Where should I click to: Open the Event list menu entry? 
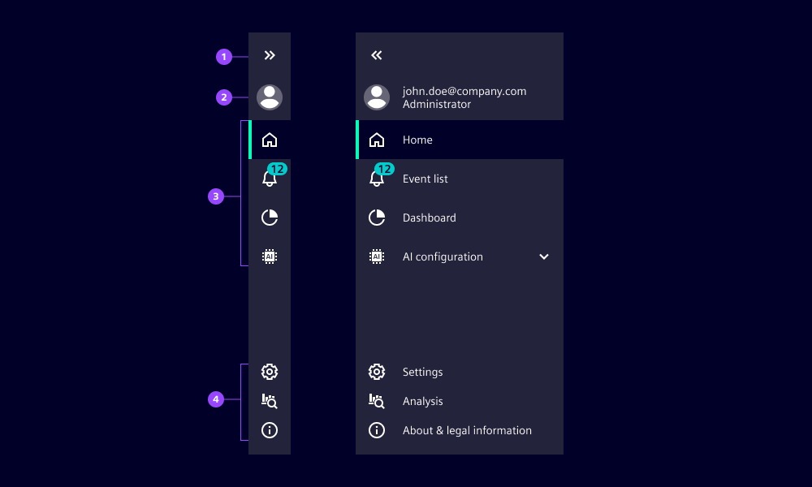point(424,179)
